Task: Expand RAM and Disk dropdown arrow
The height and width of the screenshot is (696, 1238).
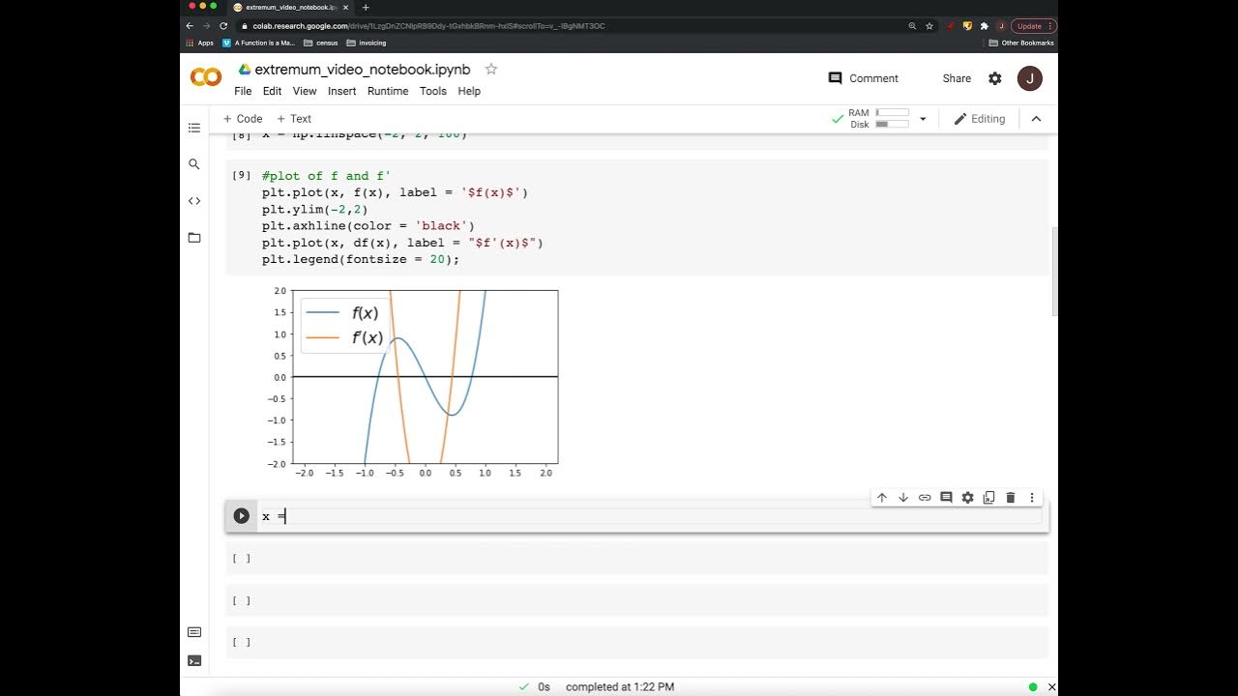Action: tap(923, 119)
